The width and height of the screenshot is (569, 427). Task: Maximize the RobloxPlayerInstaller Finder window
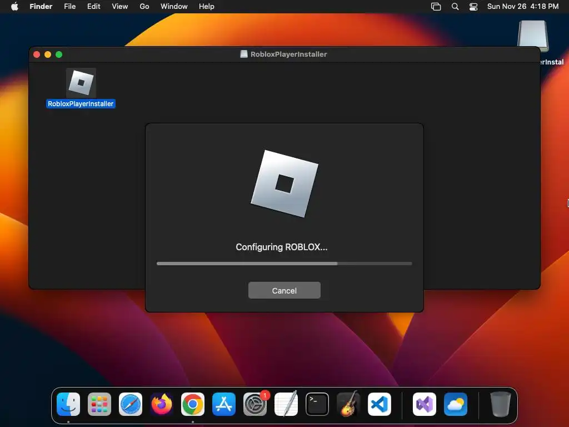[59, 54]
